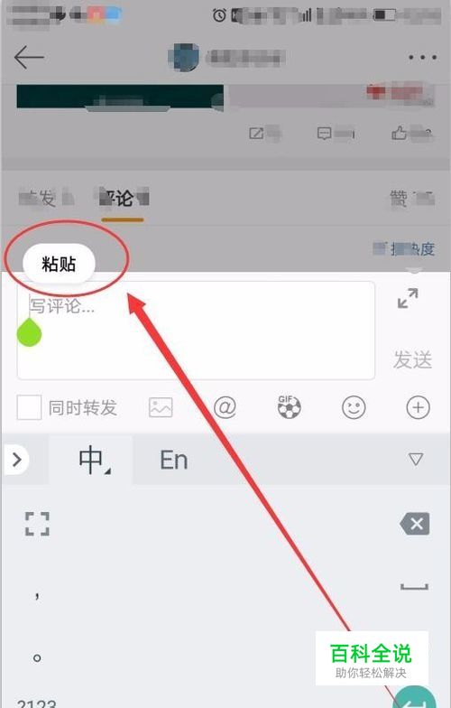The image size is (451, 708).
Task: Tap the 写评论 comment input field
Action: [x=196, y=331]
